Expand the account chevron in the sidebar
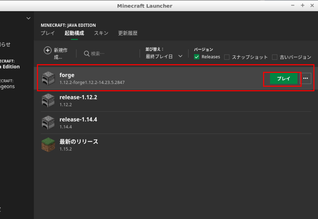 (28, 18)
